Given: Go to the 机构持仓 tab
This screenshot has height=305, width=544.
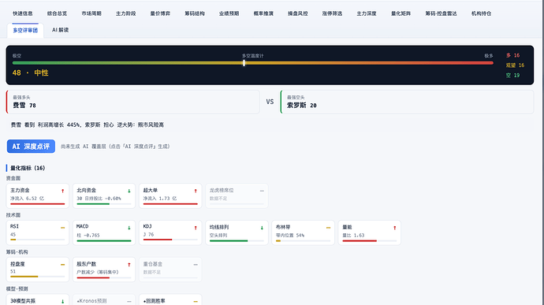Looking at the screenshot, I should 481,13.
